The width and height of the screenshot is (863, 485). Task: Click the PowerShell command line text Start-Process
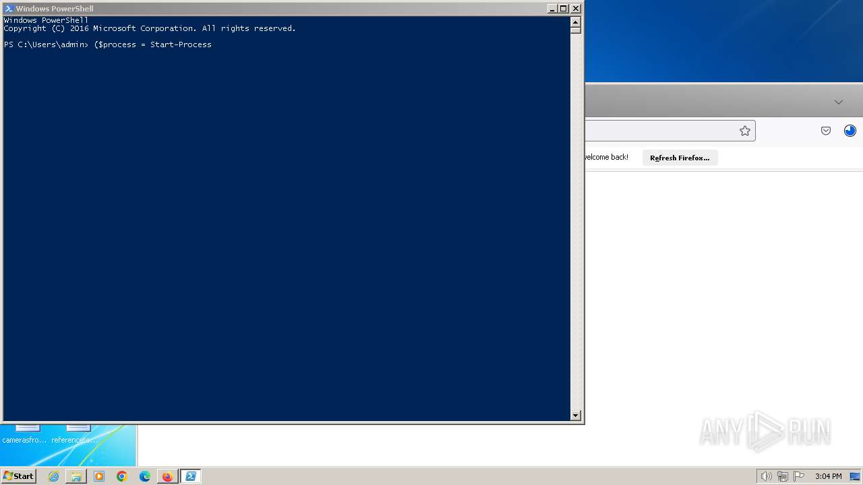[x=181, y=44]
